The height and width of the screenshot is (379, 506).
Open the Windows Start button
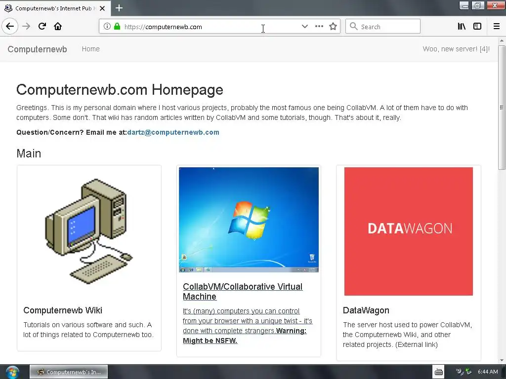(12, 372)
